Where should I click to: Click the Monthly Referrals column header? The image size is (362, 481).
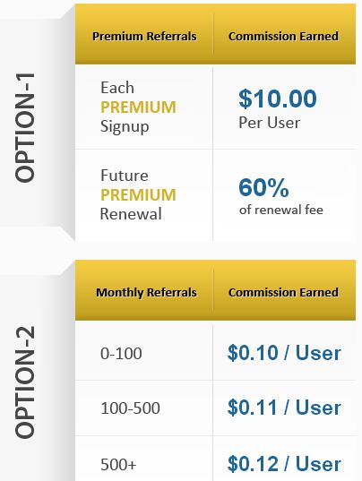(x=146, y=292)
